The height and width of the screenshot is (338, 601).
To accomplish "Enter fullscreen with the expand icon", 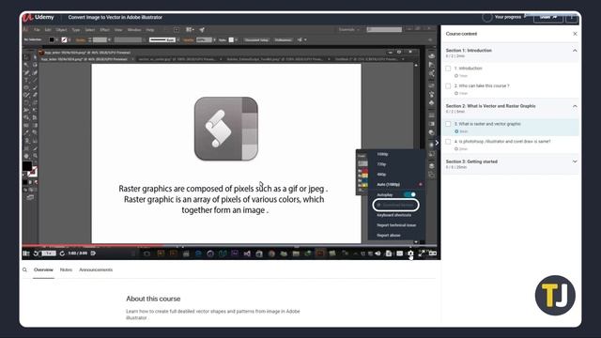I will [422, 253].
